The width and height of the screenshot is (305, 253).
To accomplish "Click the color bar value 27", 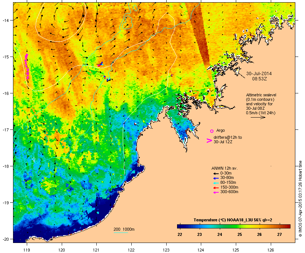I will coord(279,234).
